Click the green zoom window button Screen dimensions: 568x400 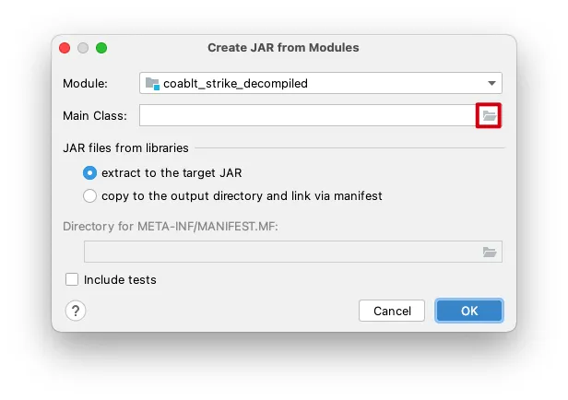coord(101,48)
